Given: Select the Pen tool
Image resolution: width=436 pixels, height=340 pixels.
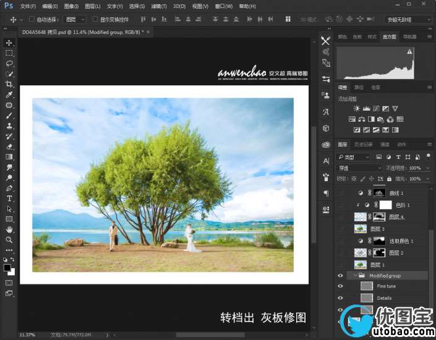Looking at the screenshot, I should point(9,188).
